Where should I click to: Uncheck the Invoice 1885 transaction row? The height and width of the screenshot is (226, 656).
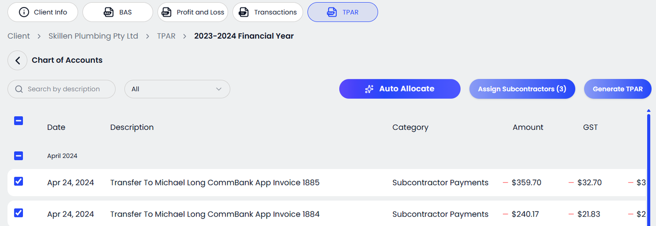click(x=19, y=181)
